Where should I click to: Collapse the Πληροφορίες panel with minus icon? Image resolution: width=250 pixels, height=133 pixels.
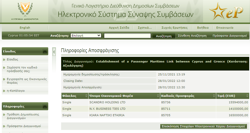pyautogui.click(x=45, y=106)
